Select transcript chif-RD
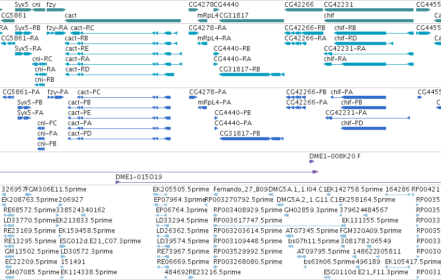This screenshot has height=280, width=441. pyautogui.click(x=364, y=43)
